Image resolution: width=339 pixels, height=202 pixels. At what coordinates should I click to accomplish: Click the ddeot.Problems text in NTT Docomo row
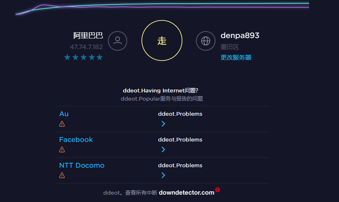[x=180, y=166]
